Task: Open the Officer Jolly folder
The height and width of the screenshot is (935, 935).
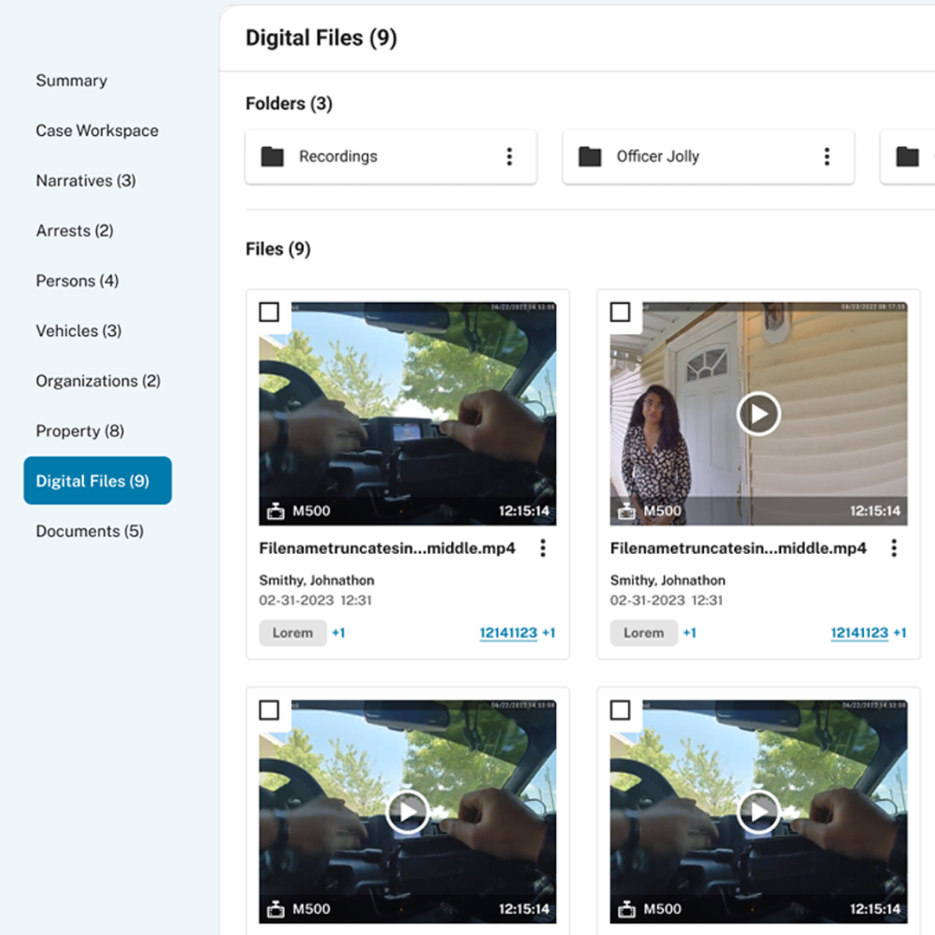Action: (x=708, y=157)
